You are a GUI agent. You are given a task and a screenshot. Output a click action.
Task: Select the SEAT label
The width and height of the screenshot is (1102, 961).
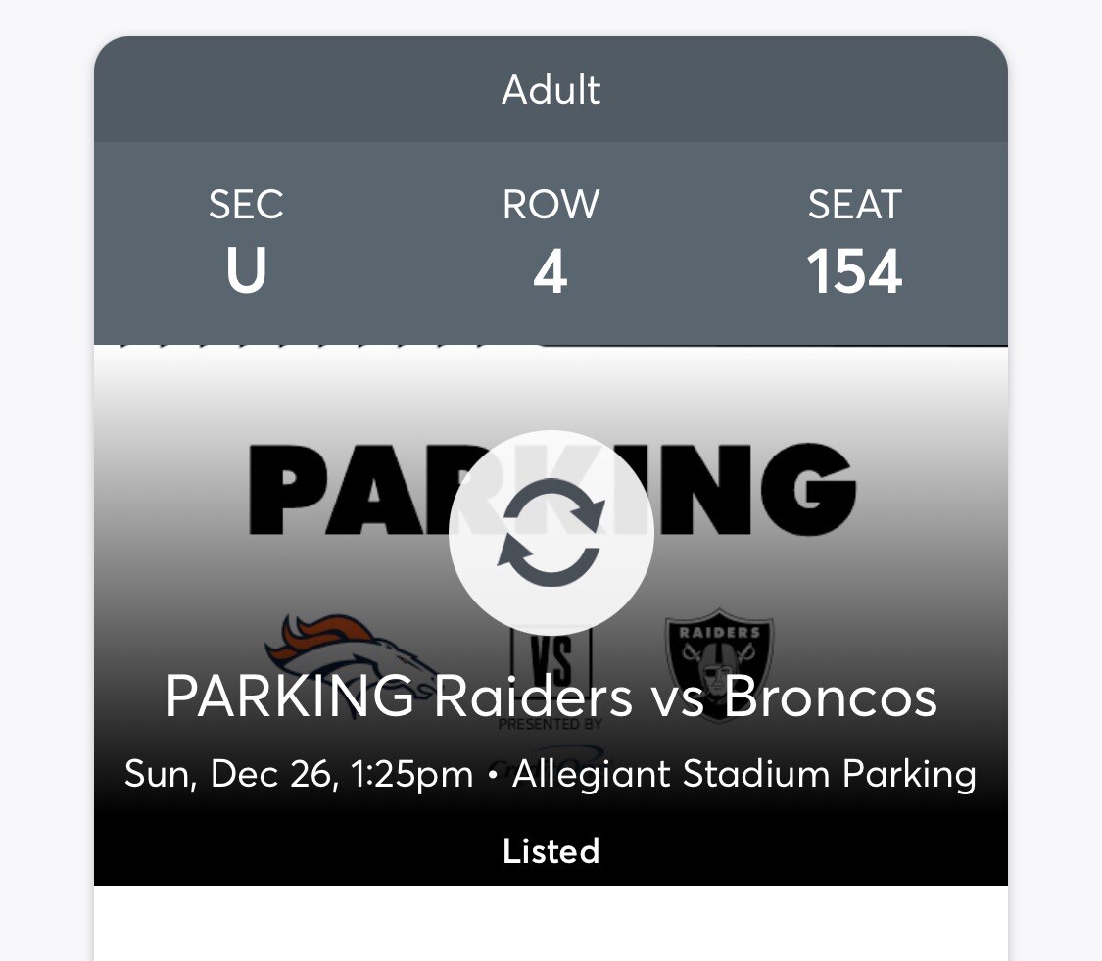coord(854,205)
